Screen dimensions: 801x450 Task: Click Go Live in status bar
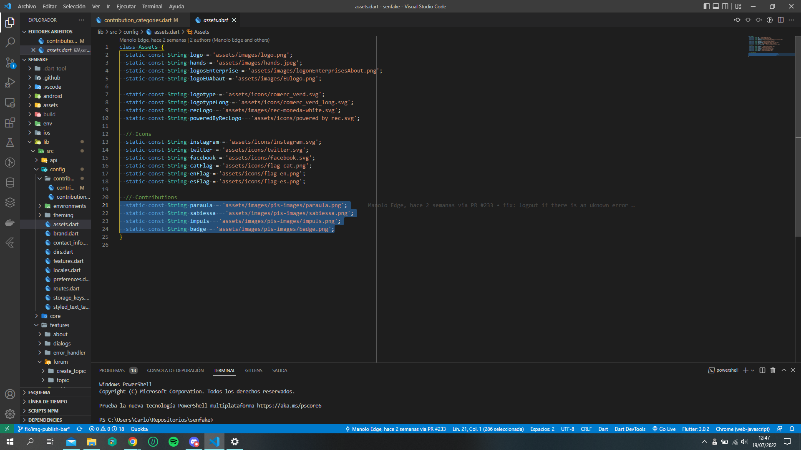(664, 429)
